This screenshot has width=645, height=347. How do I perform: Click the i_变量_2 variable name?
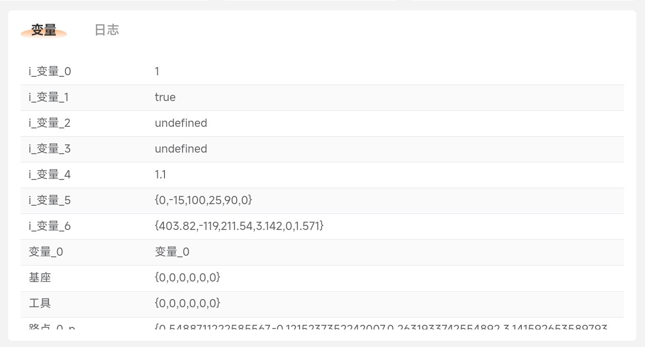click(50, 123)
